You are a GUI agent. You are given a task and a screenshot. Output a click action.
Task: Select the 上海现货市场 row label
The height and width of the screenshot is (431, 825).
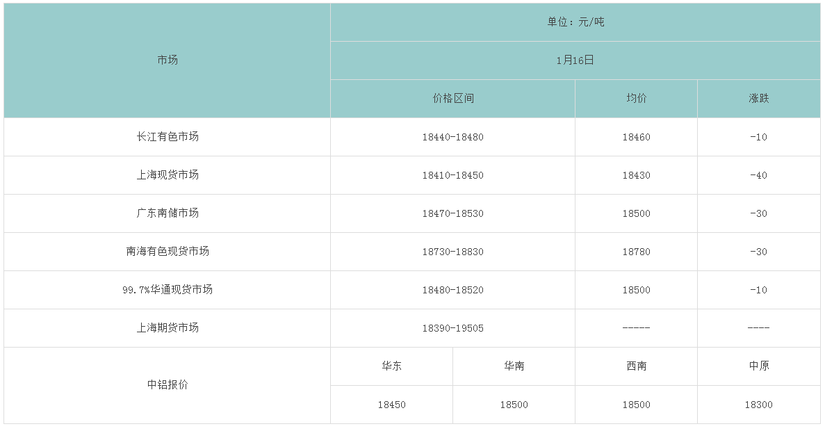tap(168, 175)
